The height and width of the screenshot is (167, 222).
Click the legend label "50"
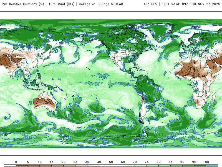point(111,162)
